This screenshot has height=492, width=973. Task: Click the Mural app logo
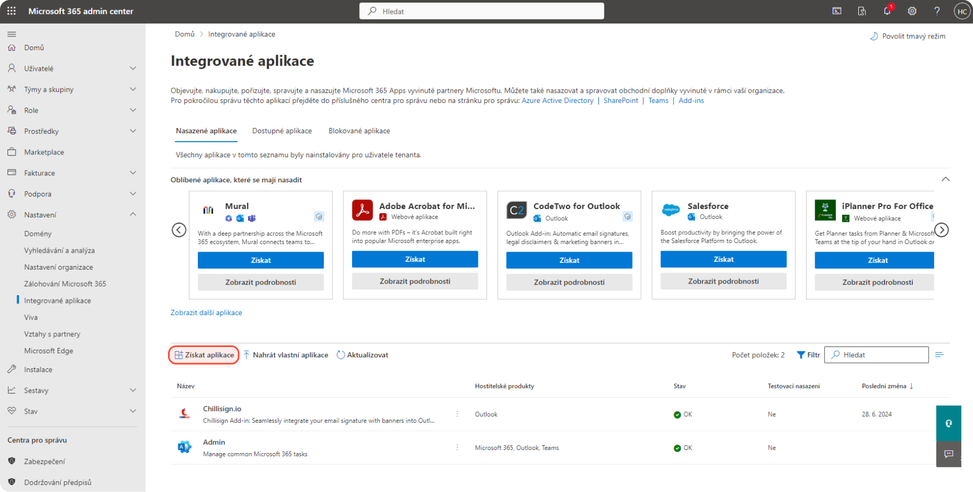pyautogui.click(x=209, y=210)
